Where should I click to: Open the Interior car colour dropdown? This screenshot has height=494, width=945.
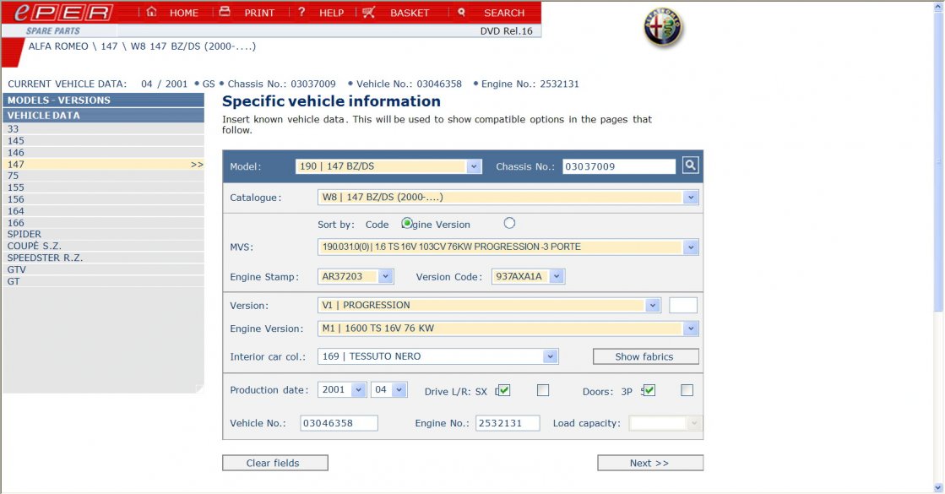550,356
